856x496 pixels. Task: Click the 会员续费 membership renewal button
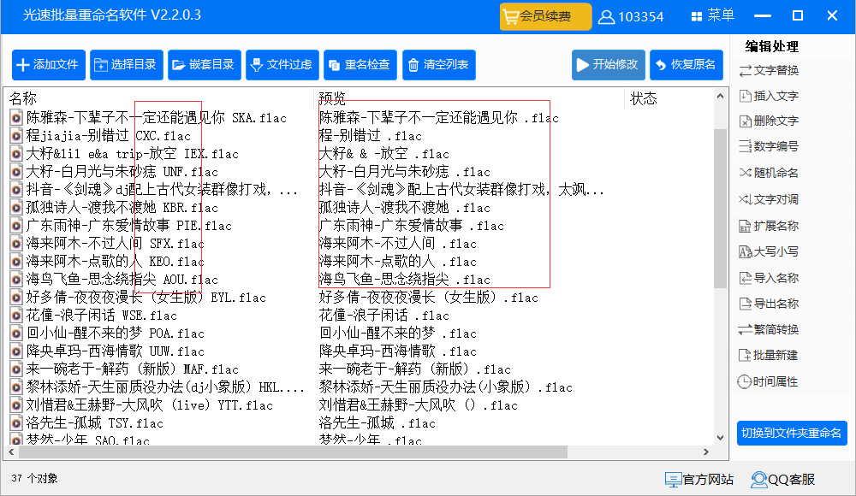[545, 16]
